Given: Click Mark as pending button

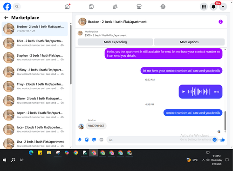Looking at the screenshot, I should [x=115, y=42].
